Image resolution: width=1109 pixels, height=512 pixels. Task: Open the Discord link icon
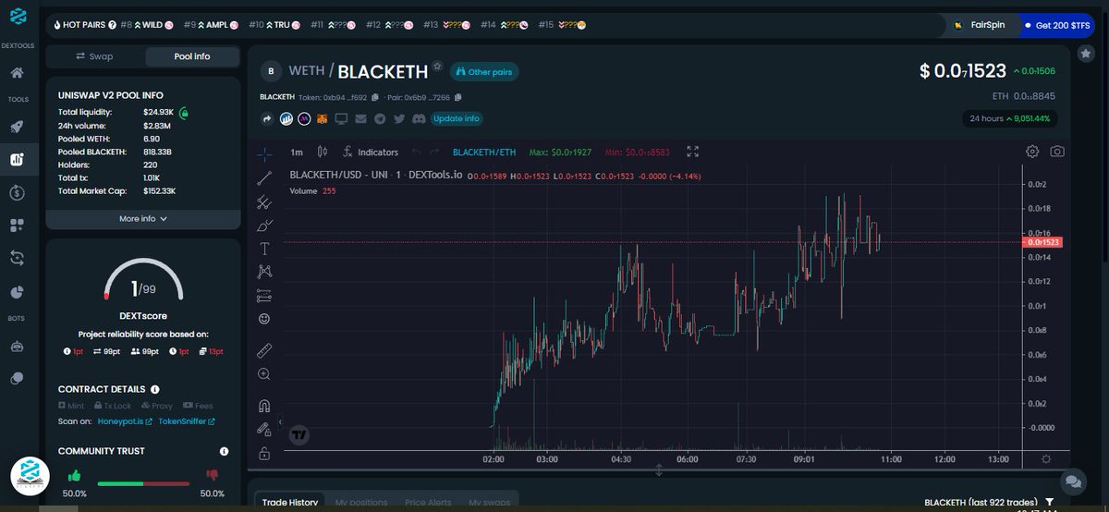pyautogui.click(x=418, y=118)
